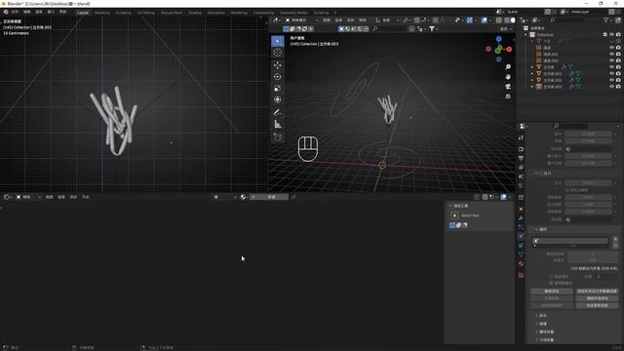Switch to the Geometry Nodes workspace tab
This screenshot has height=351, width=624.
point(293,13)
